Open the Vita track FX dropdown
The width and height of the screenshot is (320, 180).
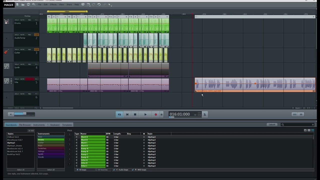36,79
